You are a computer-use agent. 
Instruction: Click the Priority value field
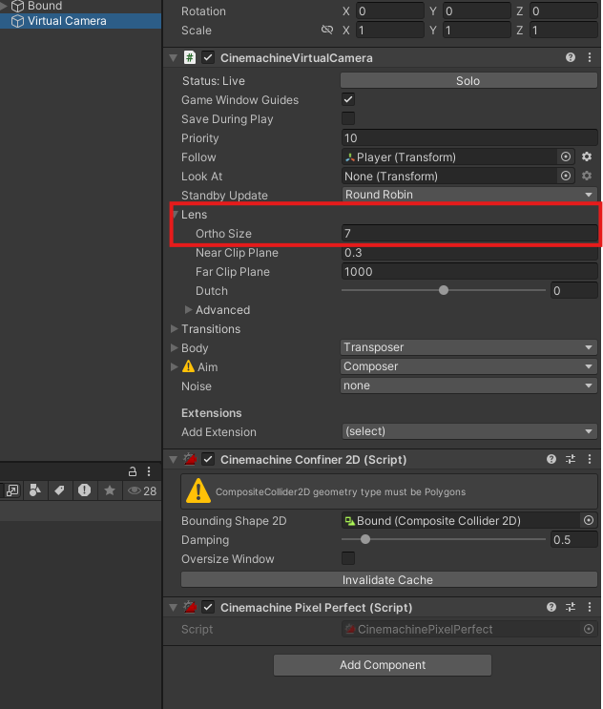pos(469,138)
